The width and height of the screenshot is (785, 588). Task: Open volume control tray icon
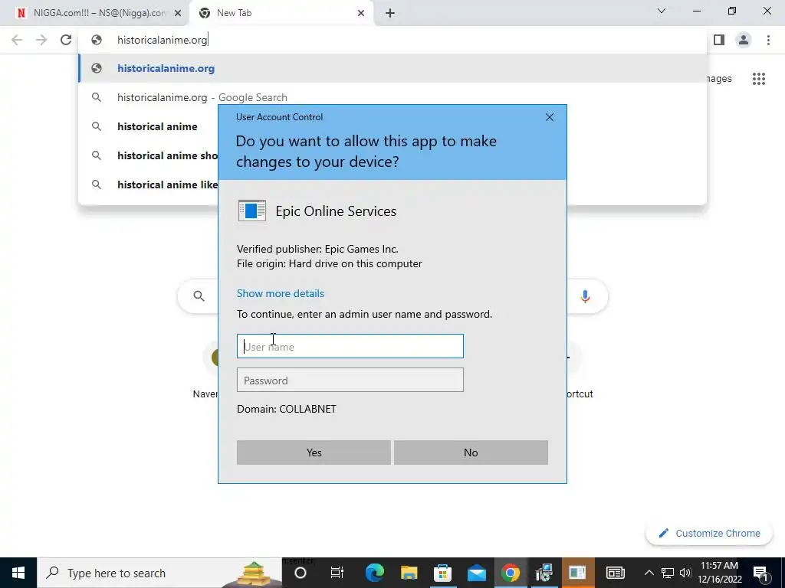coord(685,573)
